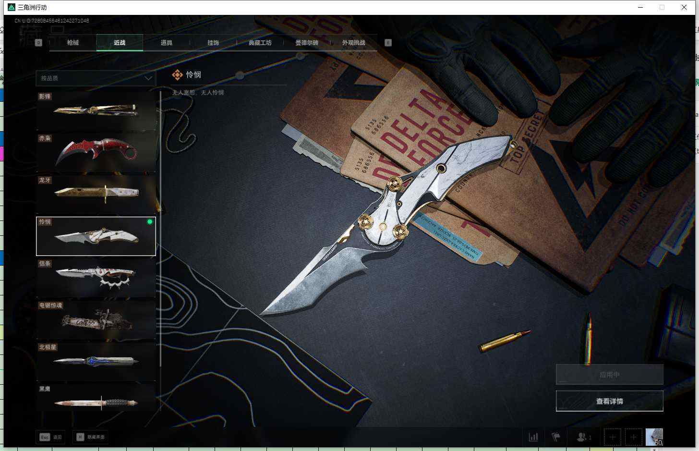Image resolution: width=699 pixels, height=451 pixels.
Task: Open the statistics bar chart icon
Action: click(x=533, y=437)
